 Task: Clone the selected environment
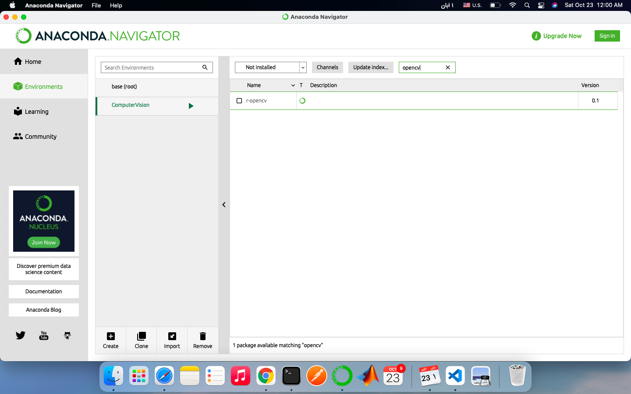[142, 340]
